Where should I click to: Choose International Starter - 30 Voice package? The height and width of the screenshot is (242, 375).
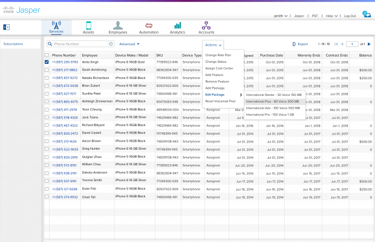274,95
